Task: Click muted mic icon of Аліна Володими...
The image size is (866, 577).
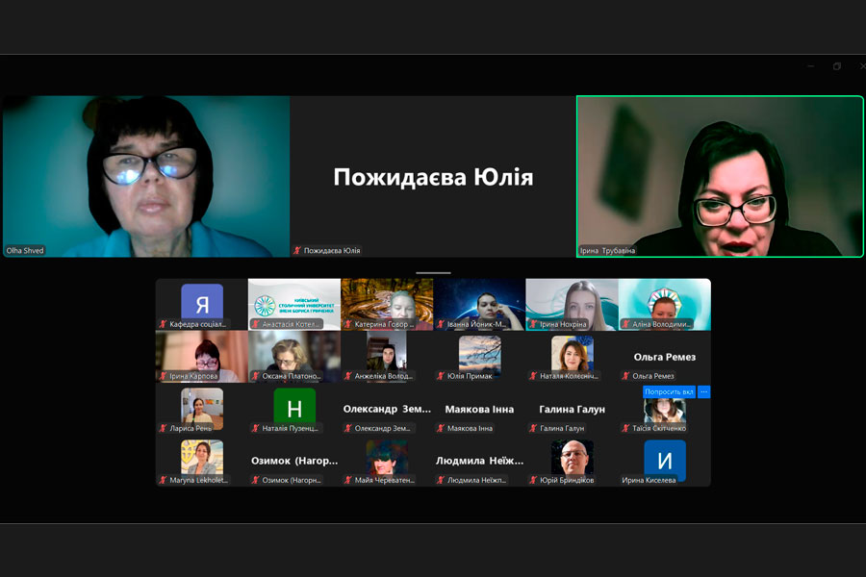Action: [625, 324]
